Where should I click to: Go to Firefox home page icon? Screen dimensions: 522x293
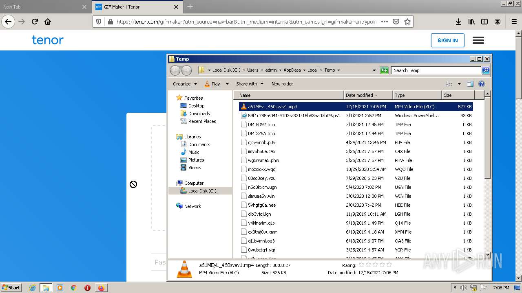48,22
